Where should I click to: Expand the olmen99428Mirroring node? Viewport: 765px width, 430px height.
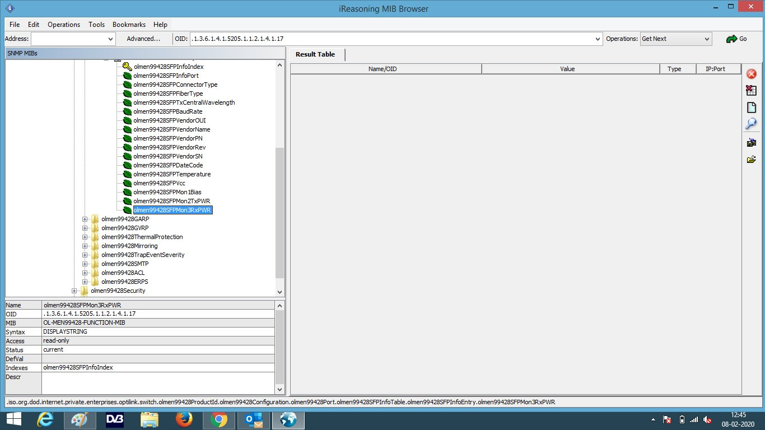coord(85,246)
